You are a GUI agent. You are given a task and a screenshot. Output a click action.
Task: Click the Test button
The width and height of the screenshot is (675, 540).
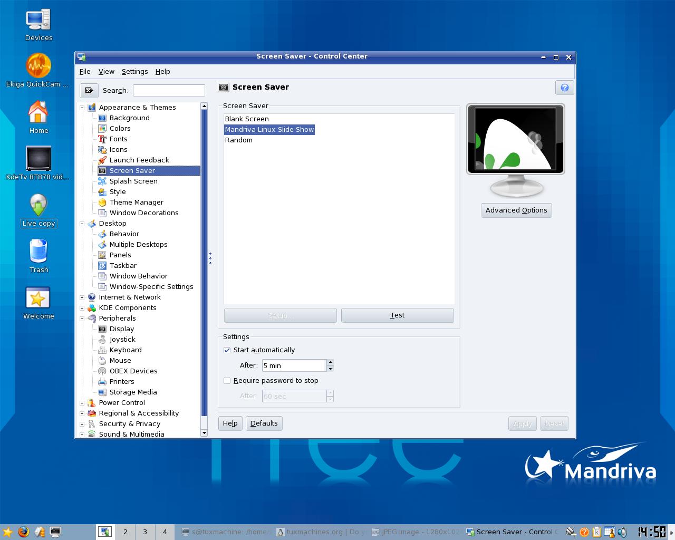[397, 315]
